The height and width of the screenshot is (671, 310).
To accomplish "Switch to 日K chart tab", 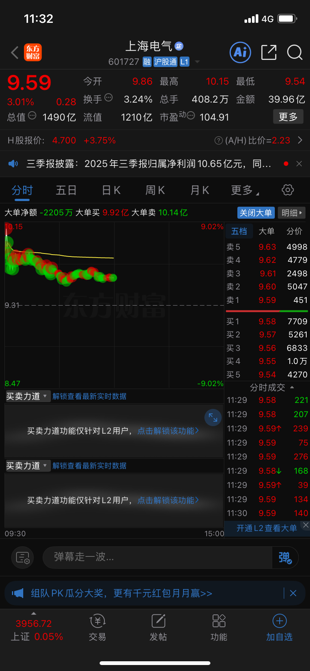I will tap(111, 190).
